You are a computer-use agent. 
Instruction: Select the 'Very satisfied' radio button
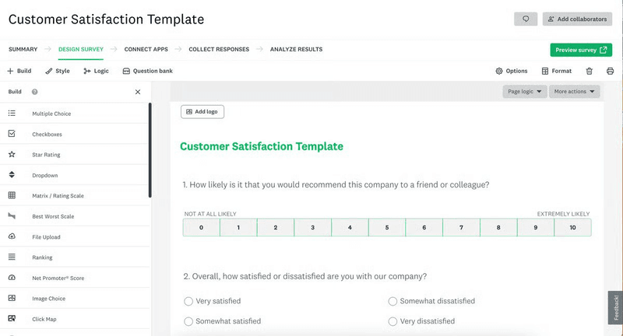[x=188, y=301]
